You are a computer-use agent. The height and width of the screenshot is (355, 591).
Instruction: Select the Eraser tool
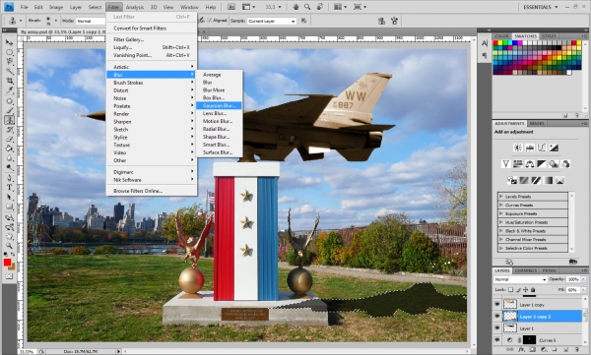(x=9, y=140)
